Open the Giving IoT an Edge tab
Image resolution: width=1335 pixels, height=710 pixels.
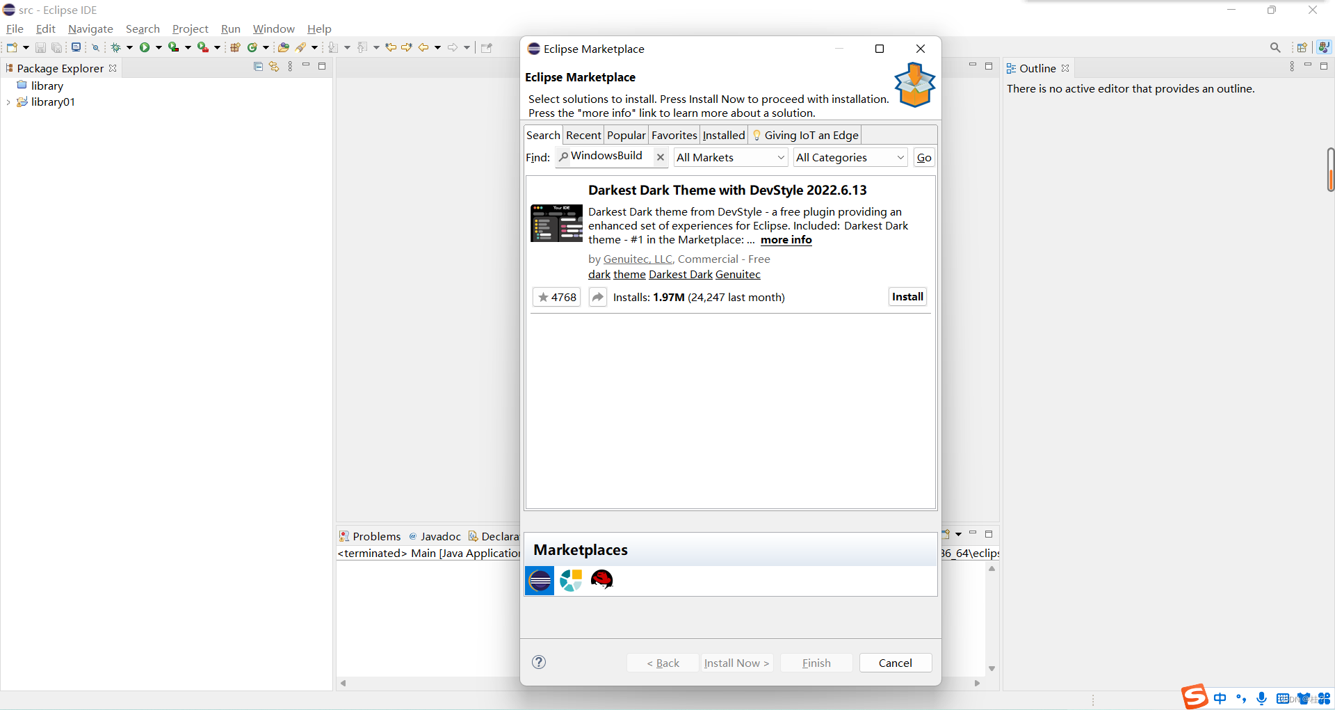pyautogui.click(x=805, y=135)
